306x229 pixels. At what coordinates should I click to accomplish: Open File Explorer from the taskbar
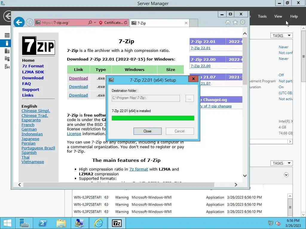pyautogui.click(x=61, y=223)
